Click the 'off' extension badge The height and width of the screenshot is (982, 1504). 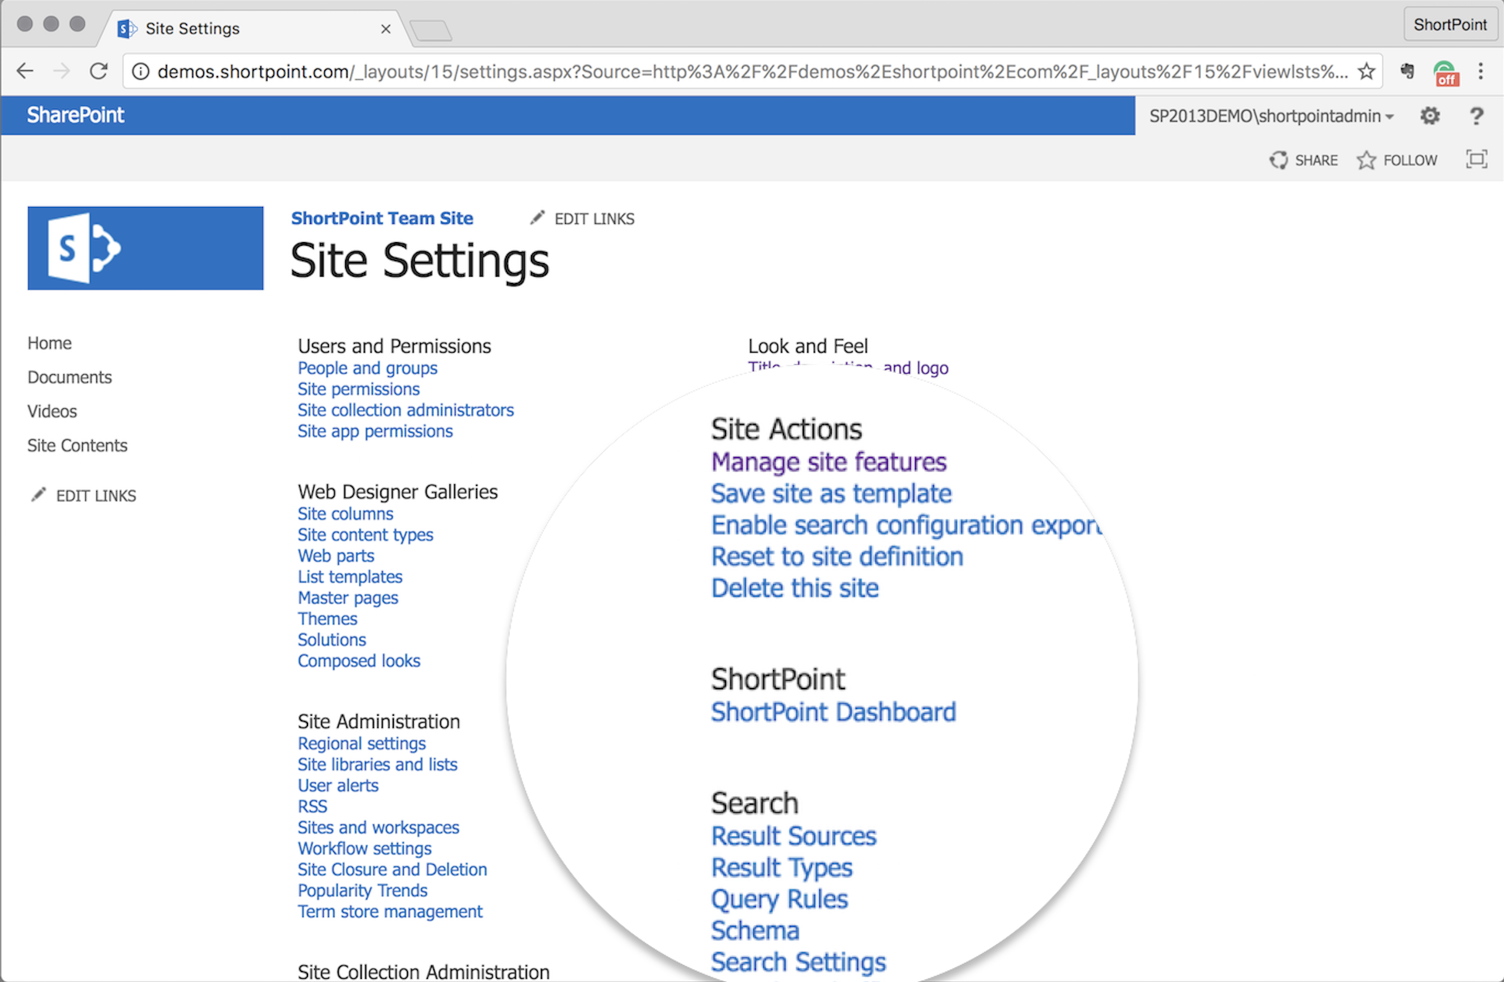[1446, 73]
